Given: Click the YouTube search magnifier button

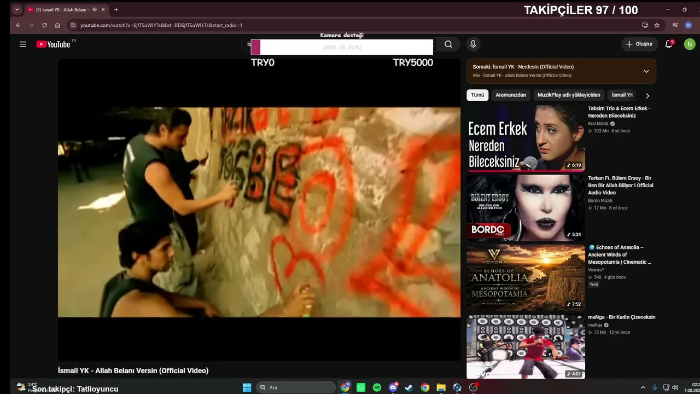Looking at the screenshot, I should click(x=448, y=44).
